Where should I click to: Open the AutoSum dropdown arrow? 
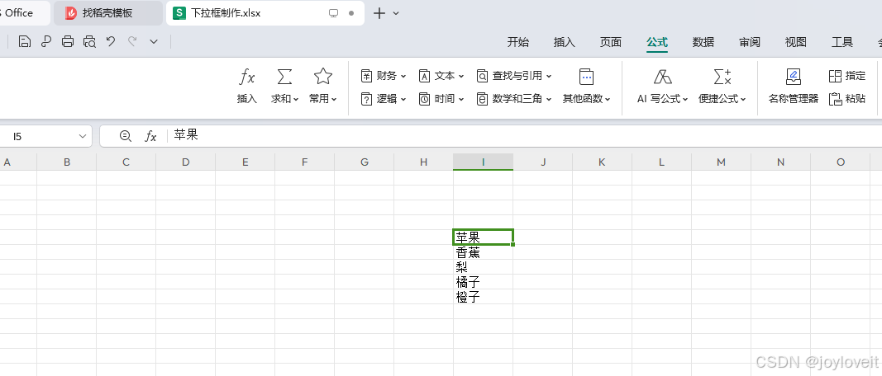[296, 99]
